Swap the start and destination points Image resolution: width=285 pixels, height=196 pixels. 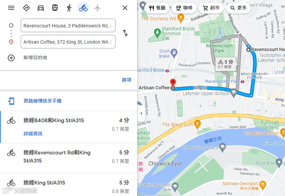pos(125,33)
